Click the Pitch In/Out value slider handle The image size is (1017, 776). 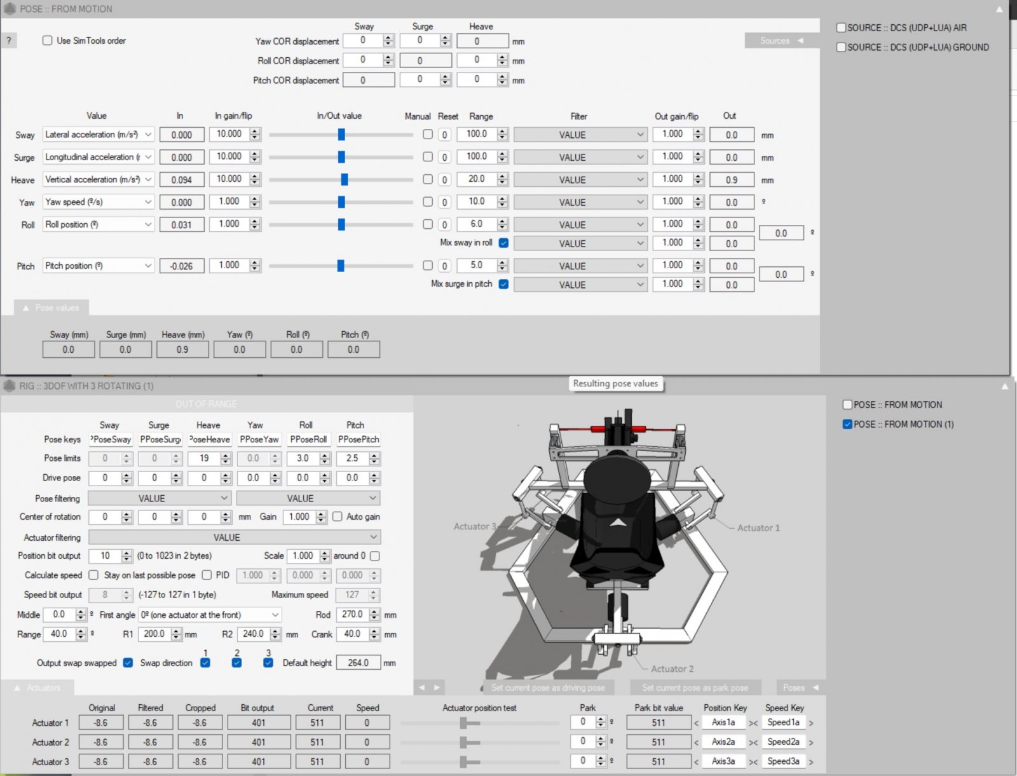(341, 266)
